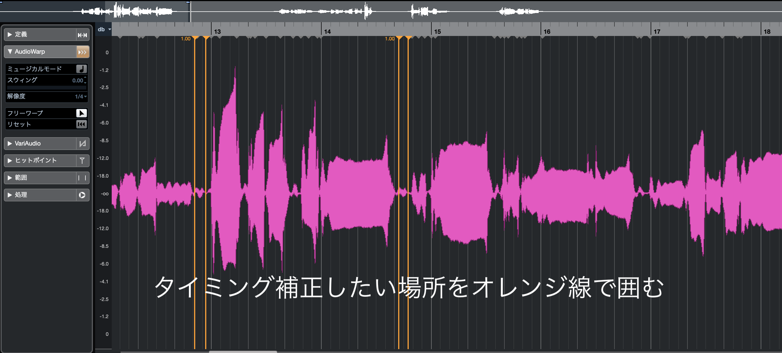This screenshot has height=353, width=782.
Task: Click the スウィング value stepper arrows
Action: [85, 80]
